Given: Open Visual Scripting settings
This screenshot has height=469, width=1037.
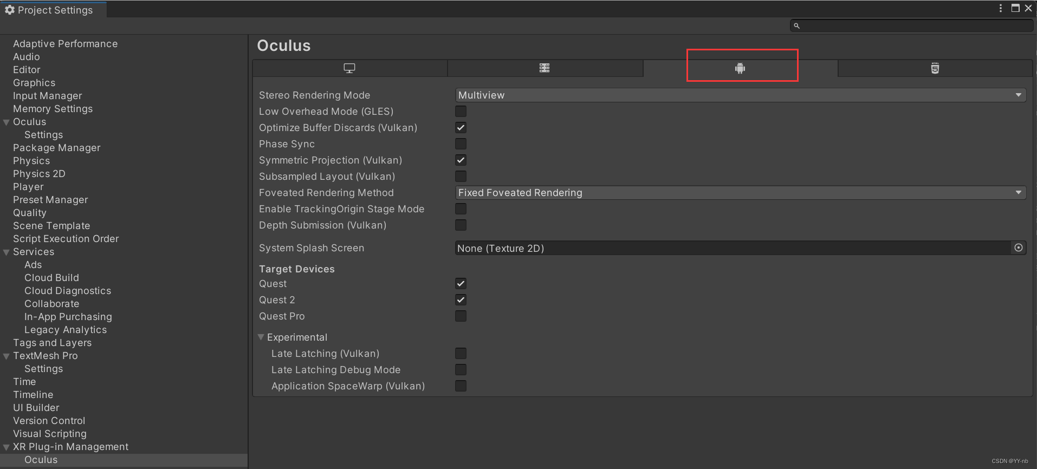Looking at the screenshot, I should [50, 434].
